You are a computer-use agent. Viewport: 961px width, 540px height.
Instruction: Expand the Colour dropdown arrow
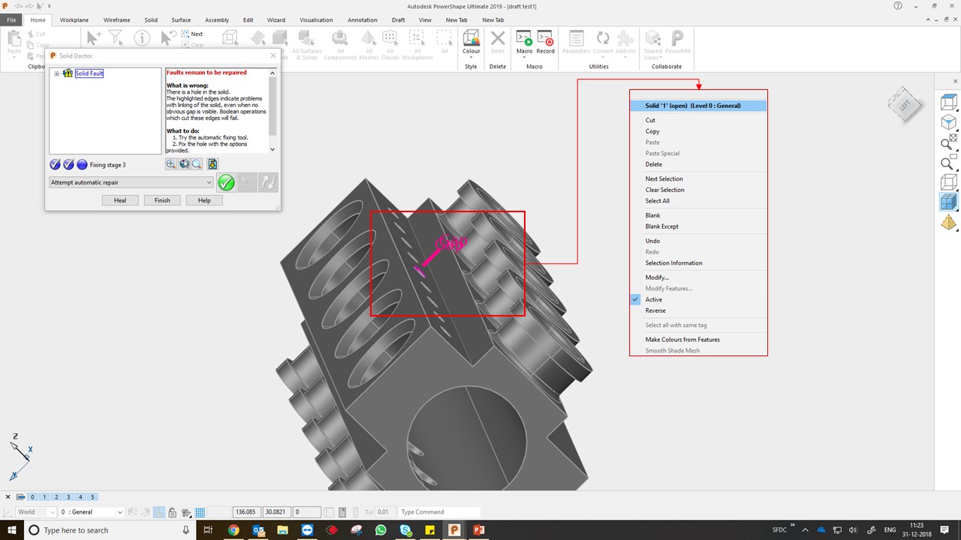[x=471, y=57]
